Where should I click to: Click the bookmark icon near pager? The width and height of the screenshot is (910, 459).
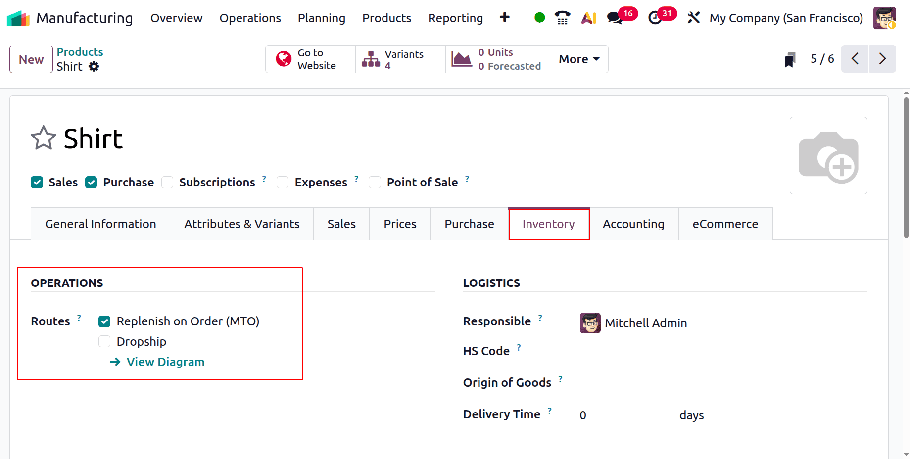[790, 59]
